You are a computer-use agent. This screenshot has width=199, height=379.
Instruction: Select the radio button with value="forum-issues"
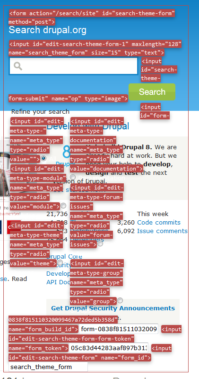pos(100,244)
